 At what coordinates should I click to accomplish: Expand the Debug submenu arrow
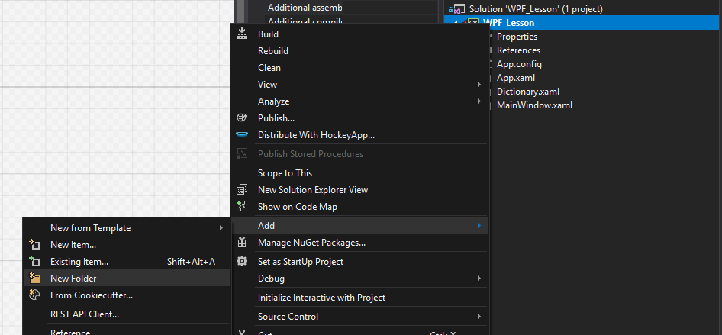coord(479,279)
